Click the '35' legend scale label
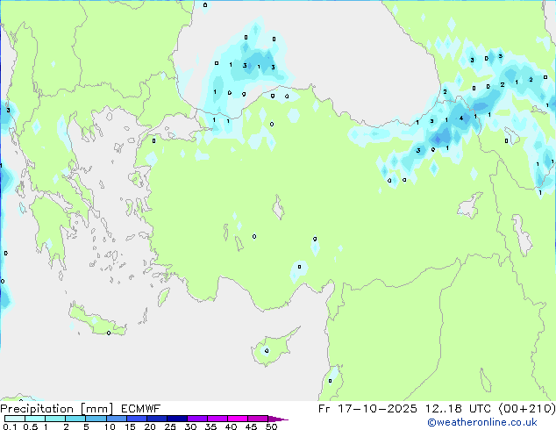The height and width of the screenshot is (430, 556). [210, 426]
